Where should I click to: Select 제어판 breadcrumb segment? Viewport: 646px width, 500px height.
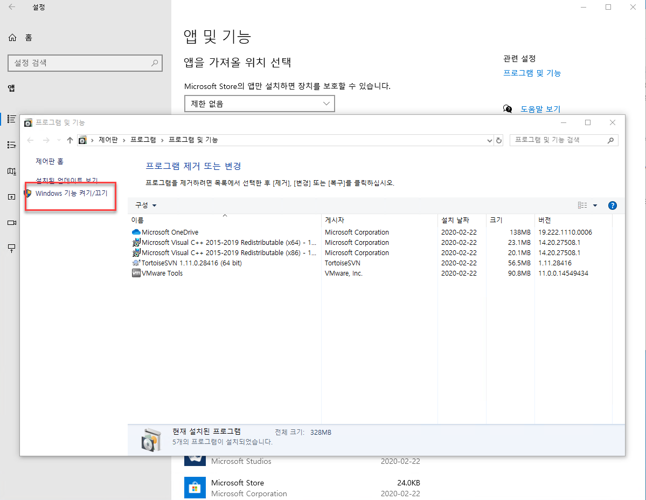[108, 140]
